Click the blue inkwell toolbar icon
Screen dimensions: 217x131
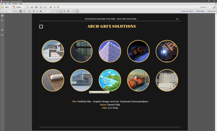point(68,11)
